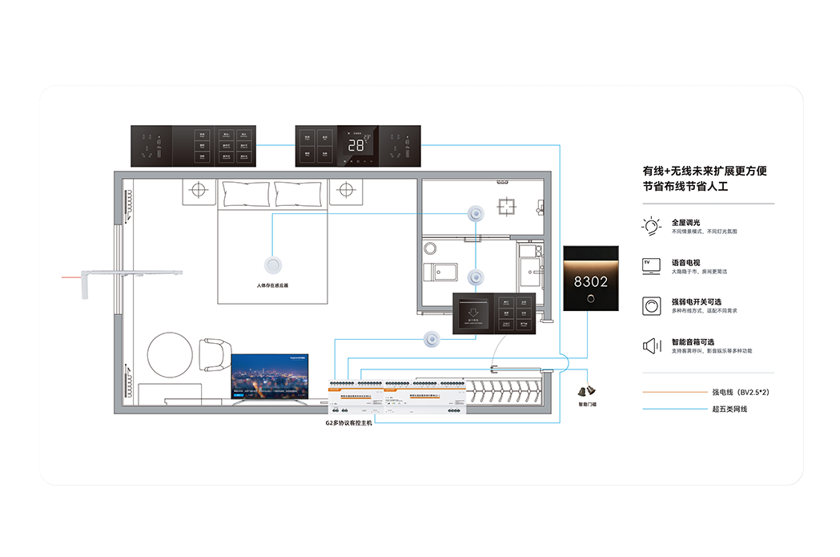This screenshot has height=557, width=840.
Task: Click the television screen in the bedroom
Action: click(270, 377)
